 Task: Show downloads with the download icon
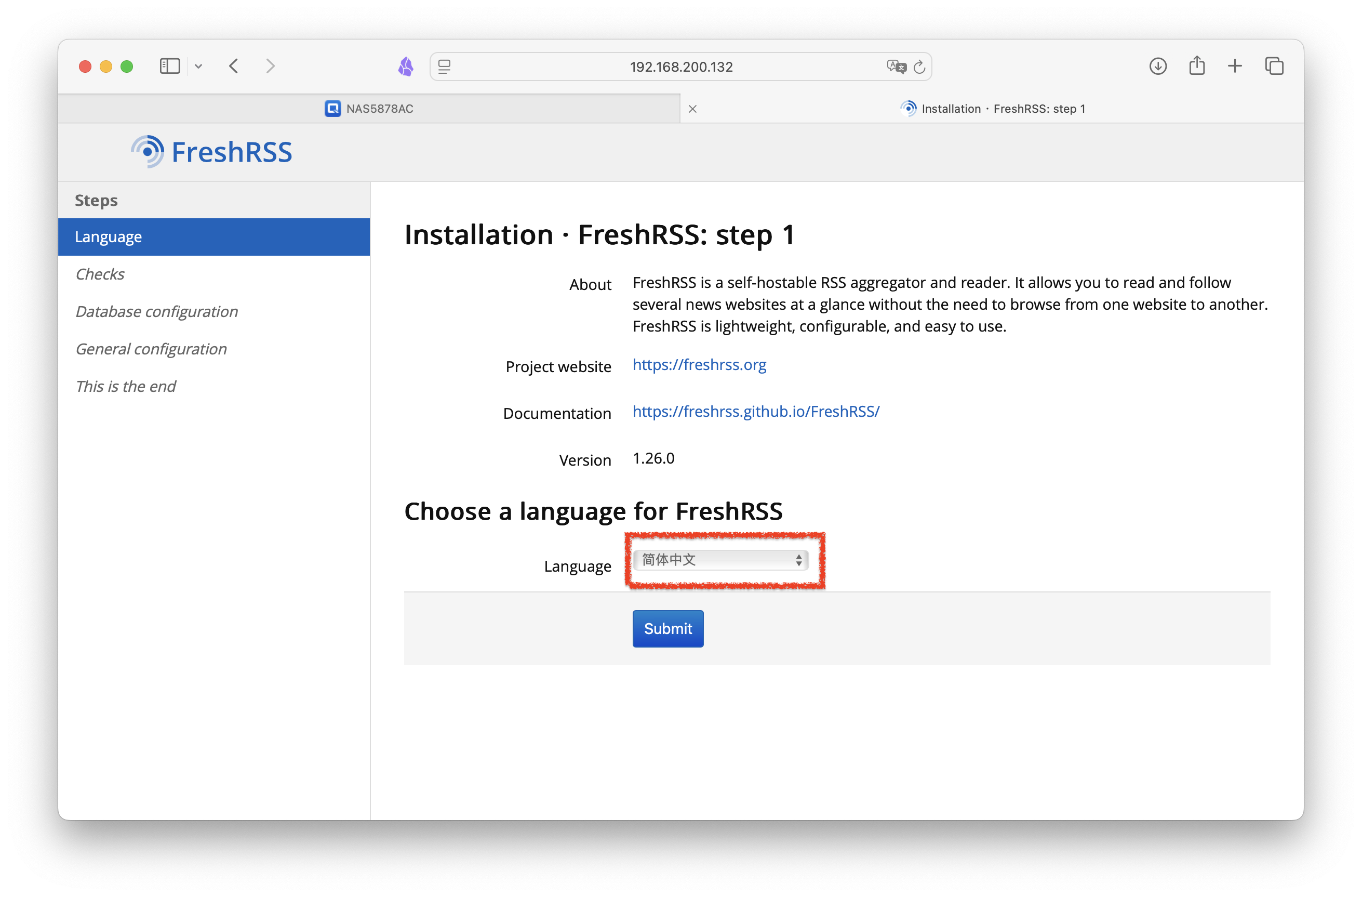coord(1158,67)
